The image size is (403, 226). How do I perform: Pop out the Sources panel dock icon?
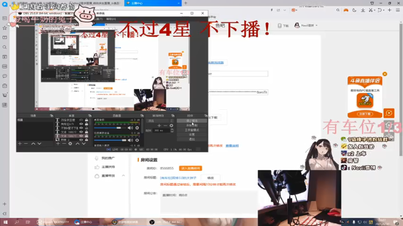89,116
